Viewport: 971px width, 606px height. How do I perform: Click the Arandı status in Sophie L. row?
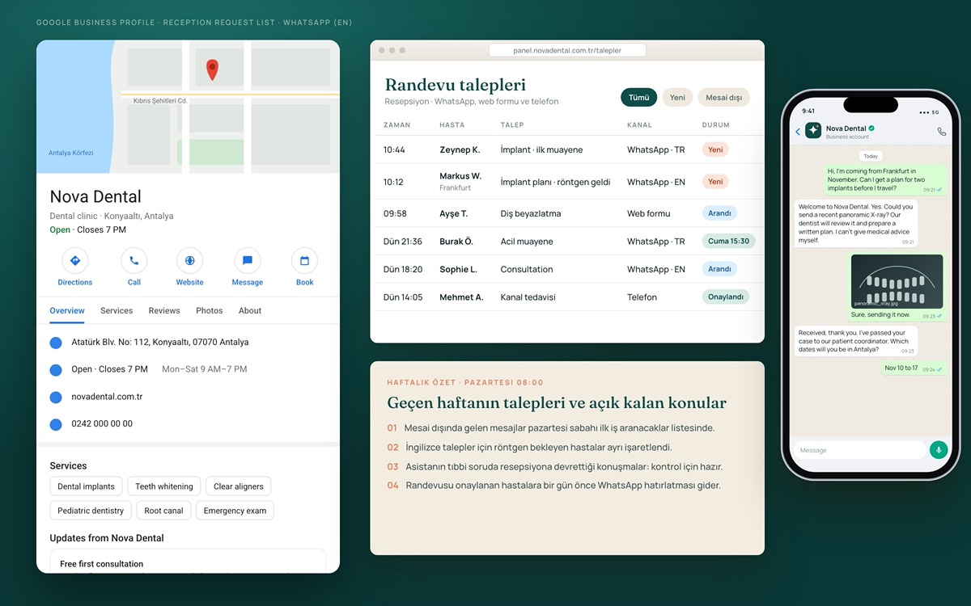pos(719,269)
